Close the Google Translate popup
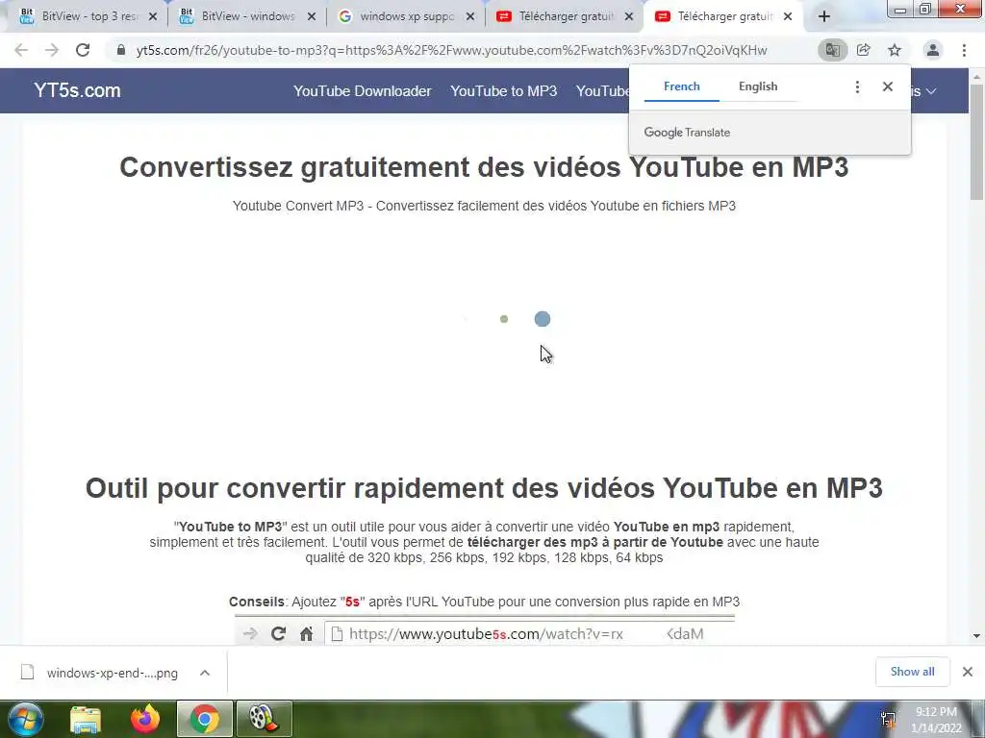This screenshot has height=738, width=985. point(888,86)
